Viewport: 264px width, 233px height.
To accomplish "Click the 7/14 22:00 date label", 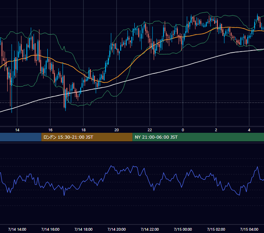I will [x=150, y=229].
